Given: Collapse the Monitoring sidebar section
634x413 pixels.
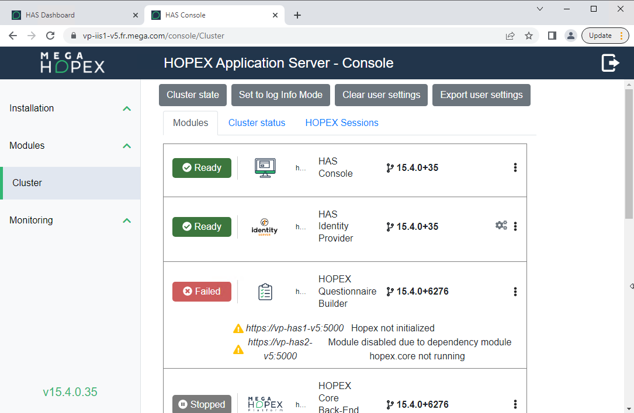Looking at the screenshot, I should point(127,220).
